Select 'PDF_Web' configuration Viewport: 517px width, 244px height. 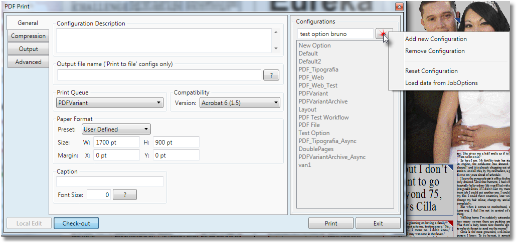[x=311, y=77]
